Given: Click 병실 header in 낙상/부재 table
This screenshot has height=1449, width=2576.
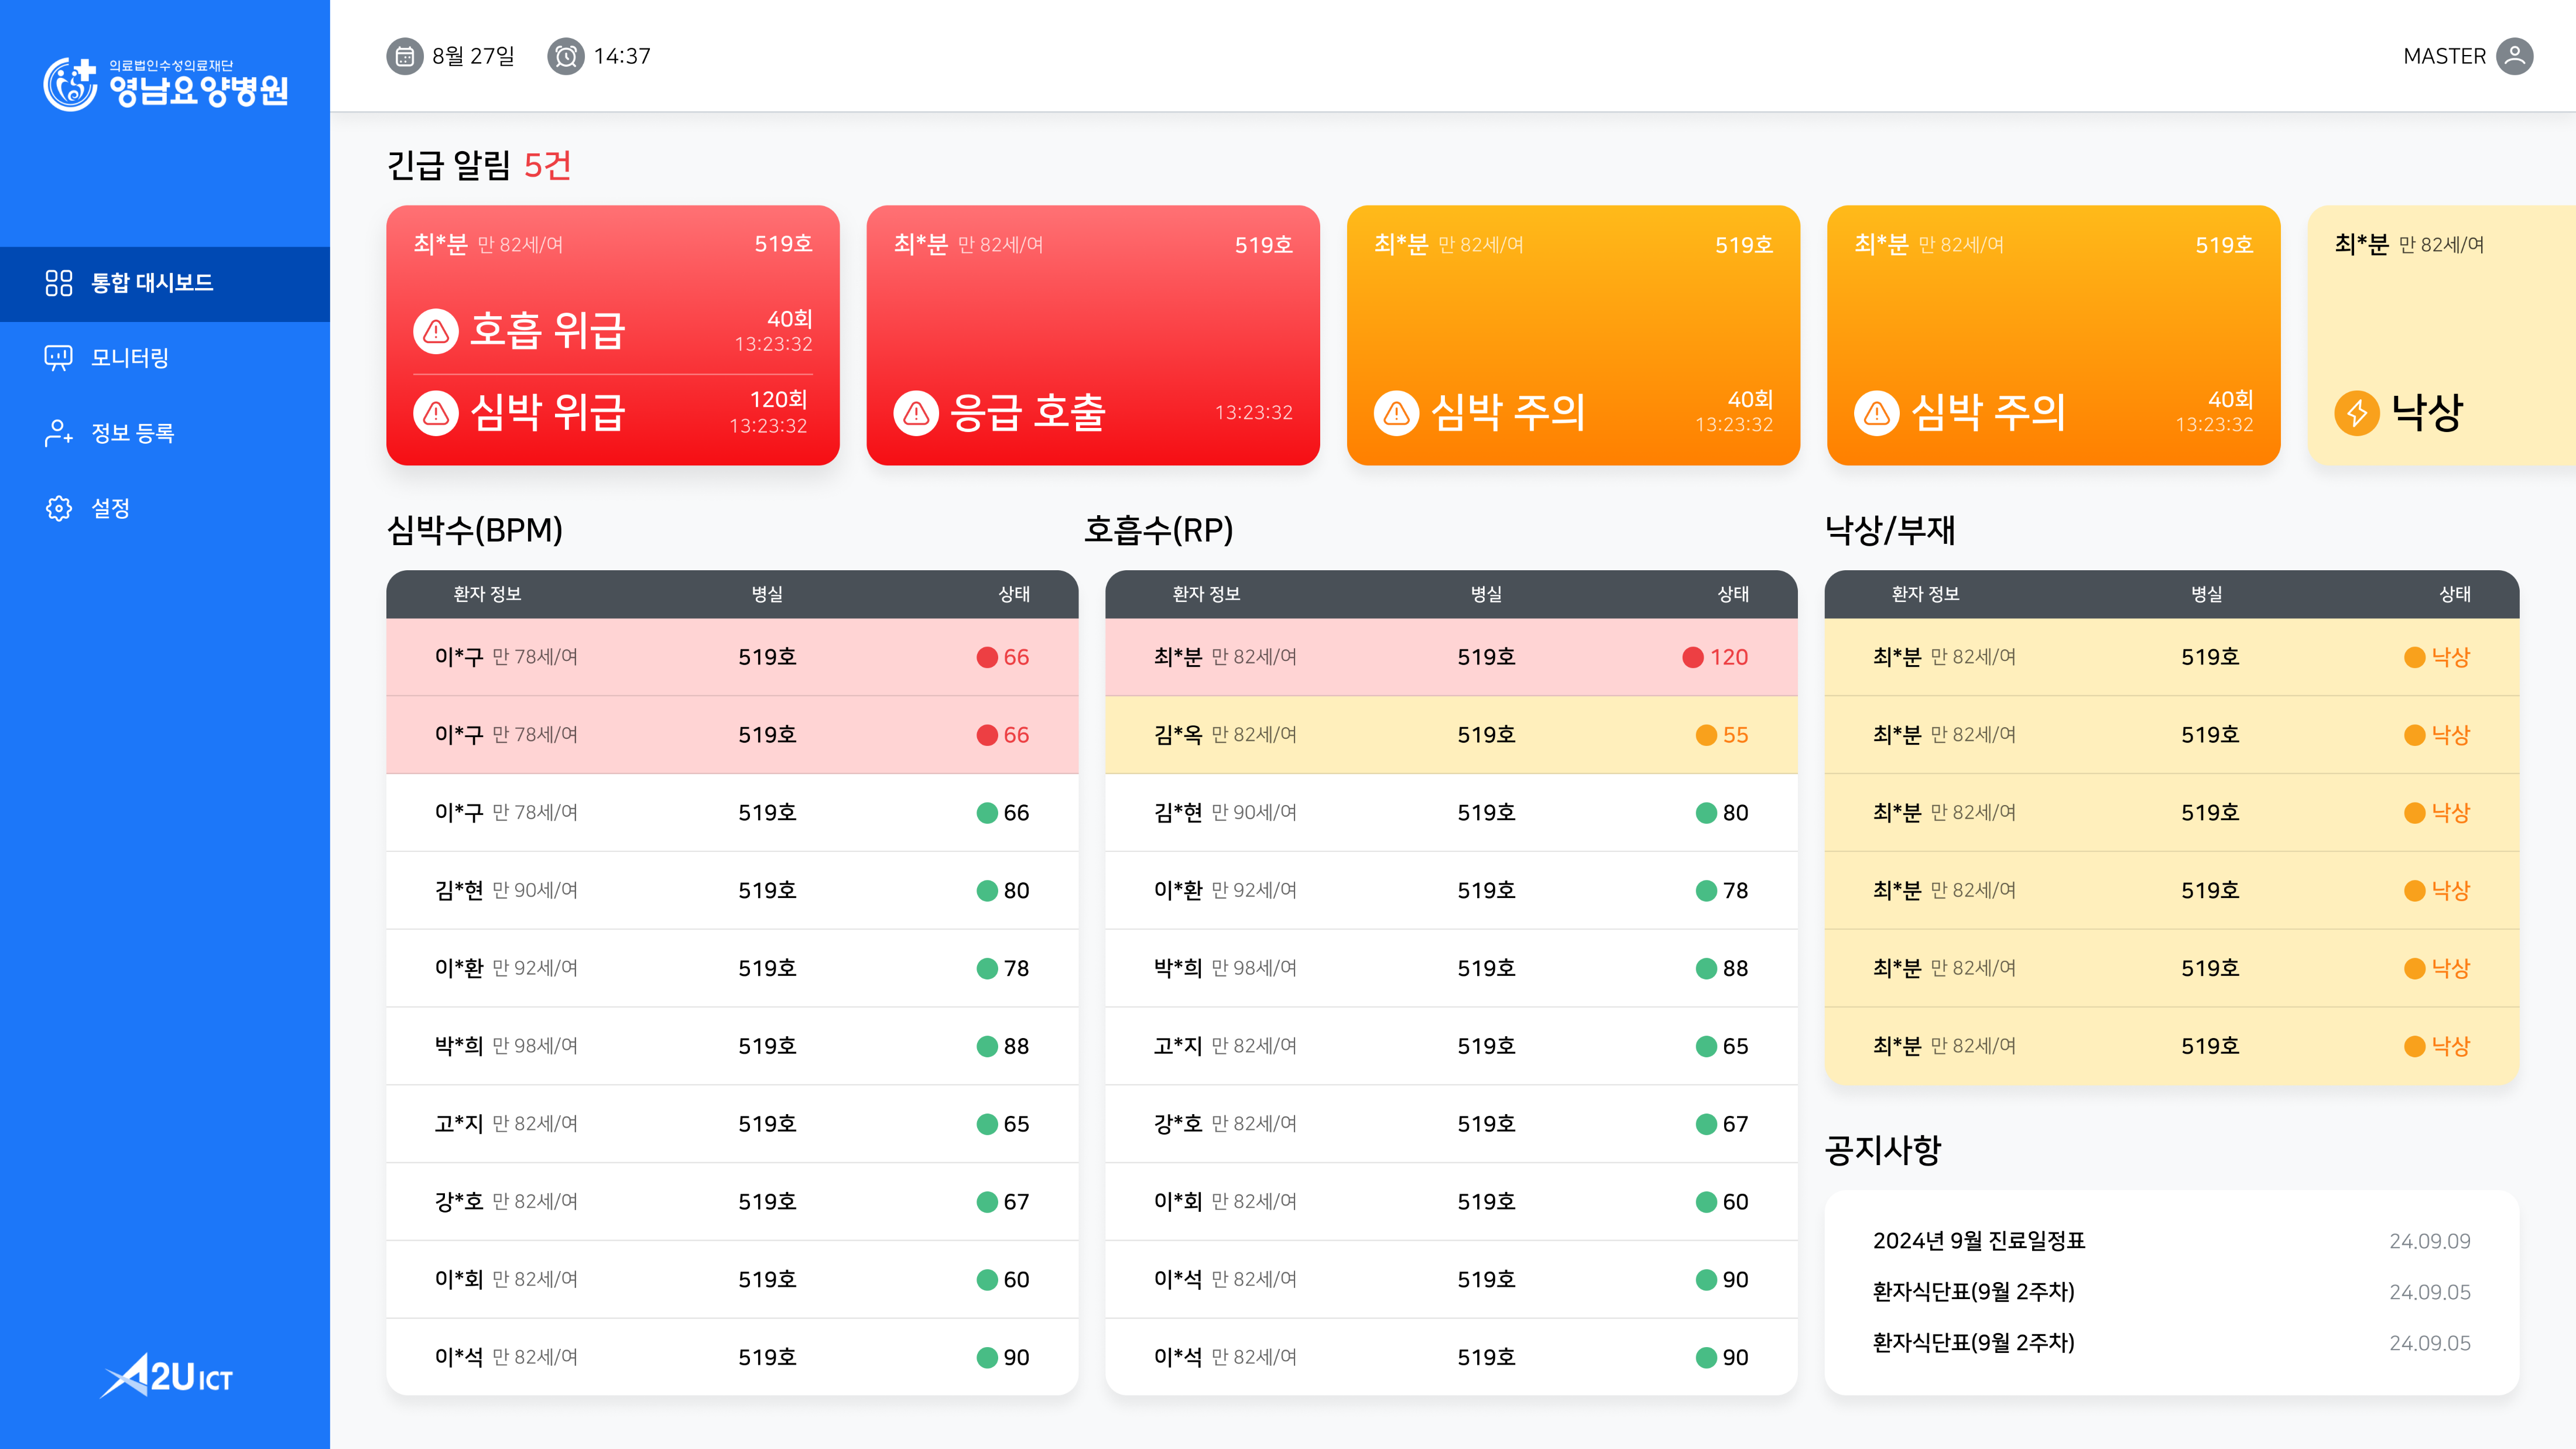Looking at the screenshot, I should [2207, 594].
